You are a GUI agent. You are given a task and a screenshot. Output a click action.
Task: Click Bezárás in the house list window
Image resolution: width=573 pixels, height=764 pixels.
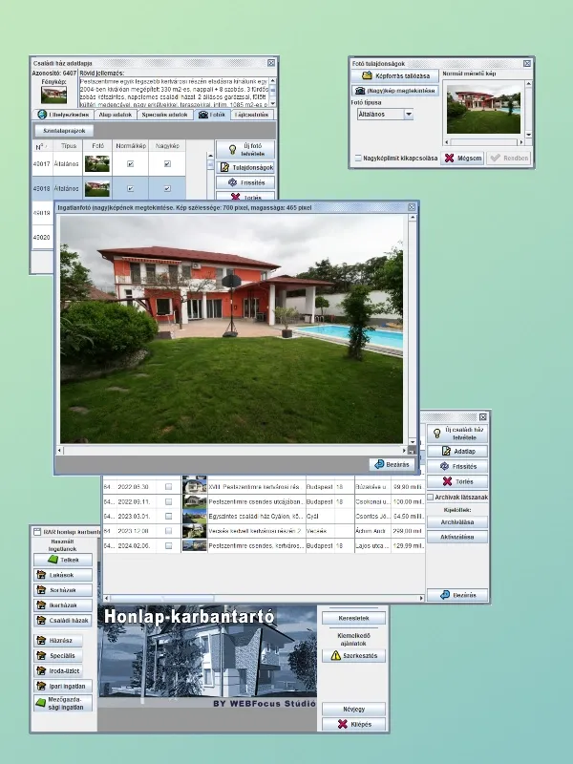click(457, 595)
